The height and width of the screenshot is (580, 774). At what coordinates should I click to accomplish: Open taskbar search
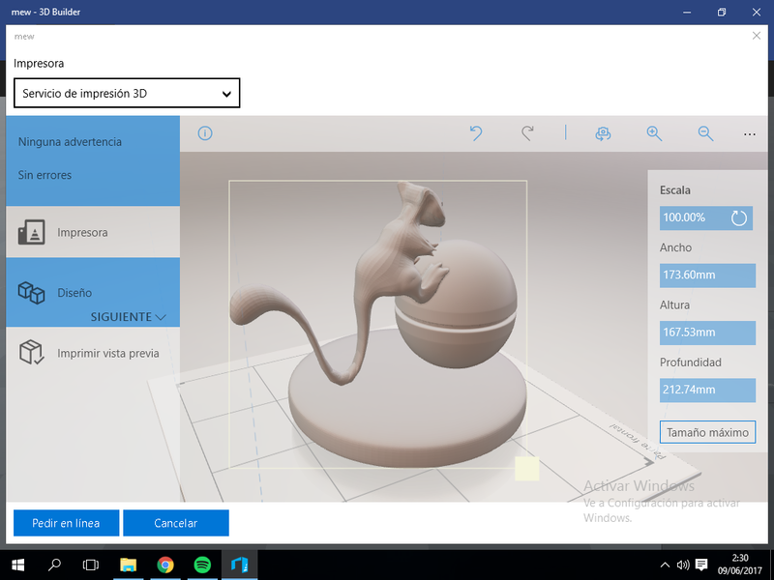[x=54, y=565]
